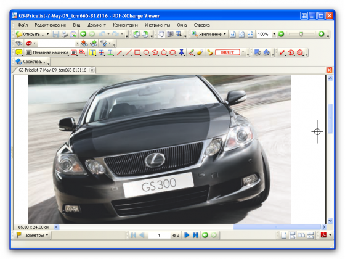
Task: Select the Hand tool in toolbar
Action: point(161,34)
